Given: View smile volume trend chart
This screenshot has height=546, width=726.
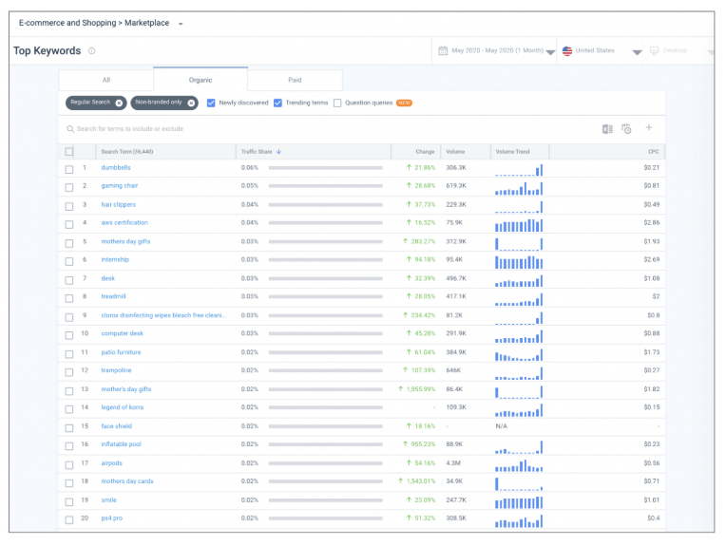Looking at the screenshot, I should coord(519,502).
